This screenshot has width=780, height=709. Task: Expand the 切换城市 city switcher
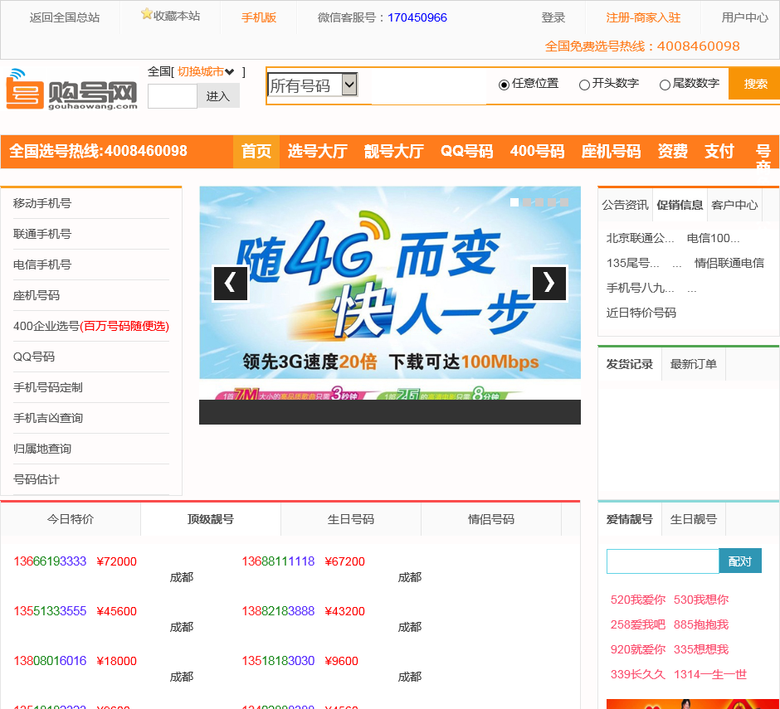point(206,71)
